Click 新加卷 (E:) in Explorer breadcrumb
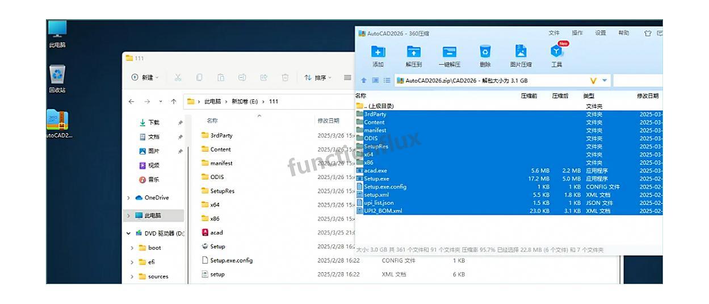709x304 pixels. [245, 102]
